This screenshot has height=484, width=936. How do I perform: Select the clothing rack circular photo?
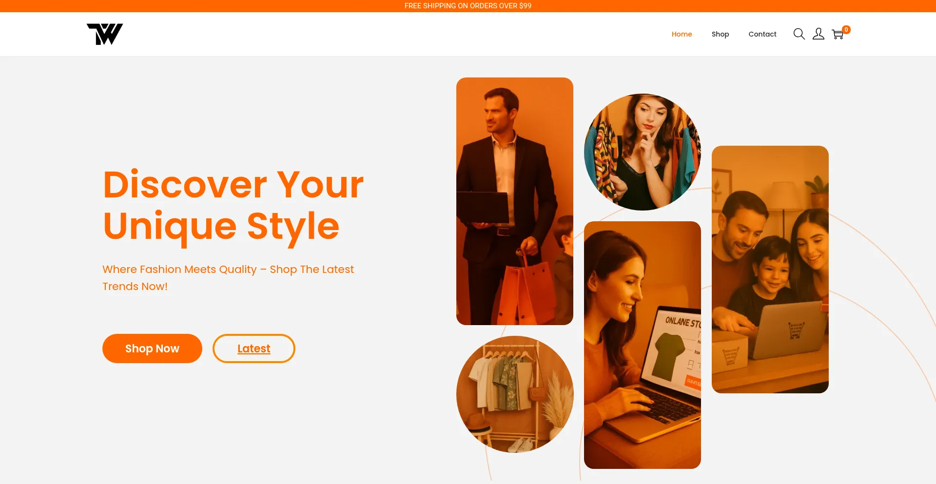click(x=515, y=394)
